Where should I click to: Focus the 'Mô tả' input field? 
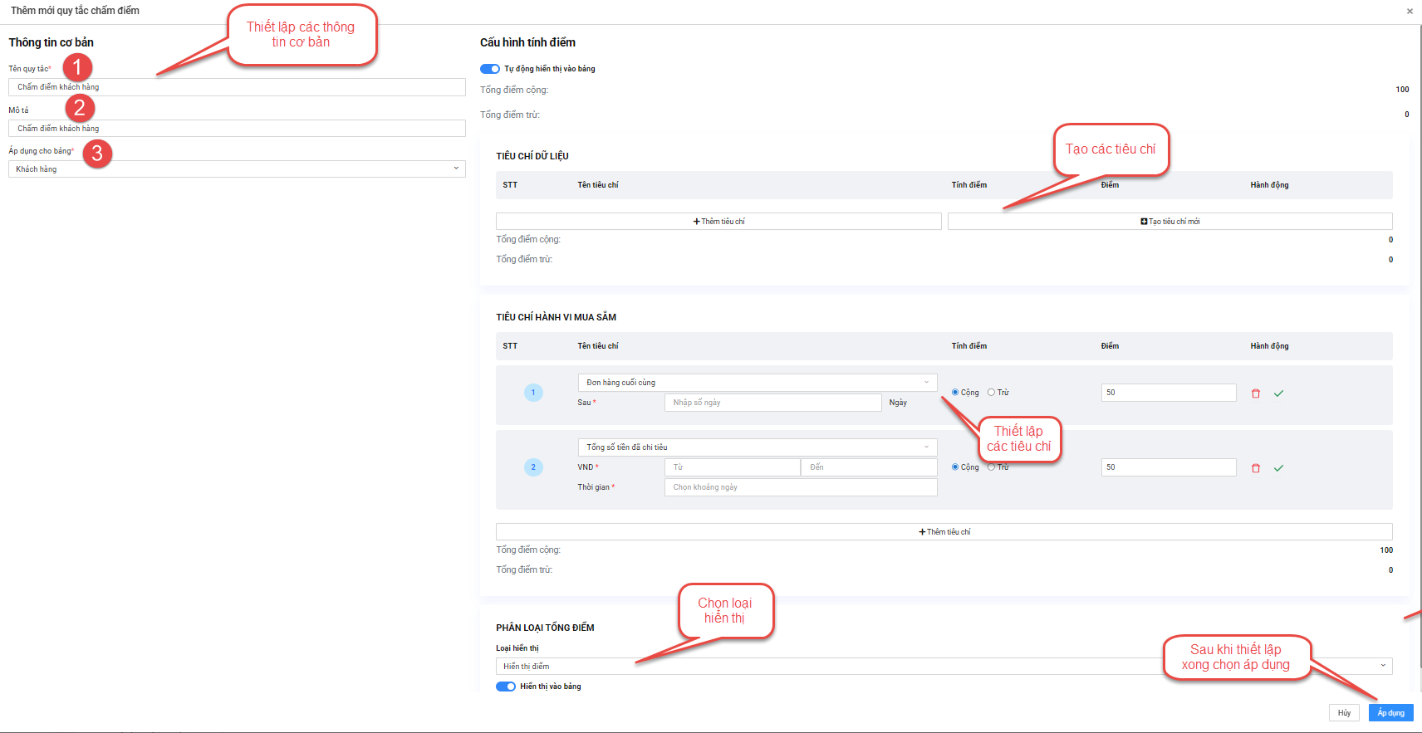(x=237, y=129)
